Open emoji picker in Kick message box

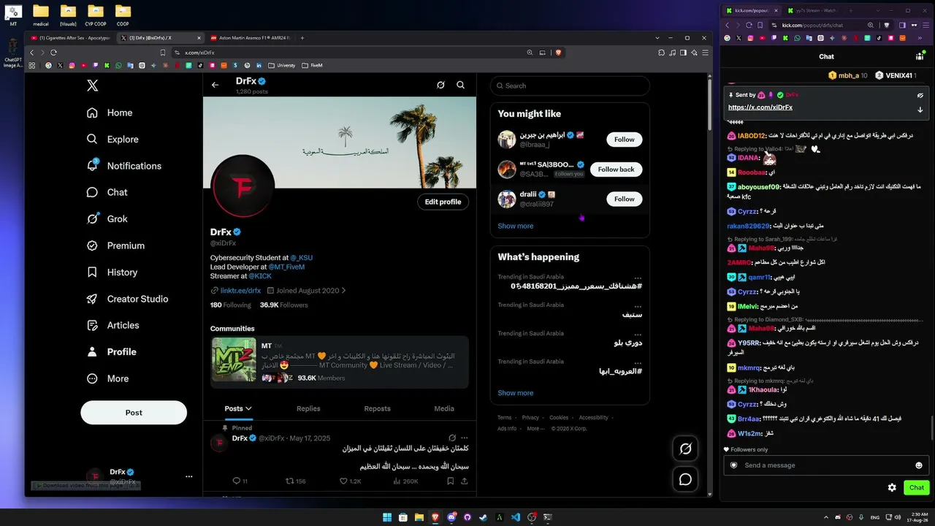(919, 465)
